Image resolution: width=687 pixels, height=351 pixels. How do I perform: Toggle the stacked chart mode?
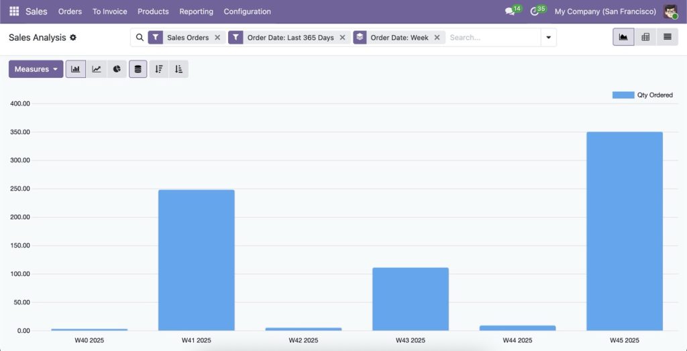[138, 69]
